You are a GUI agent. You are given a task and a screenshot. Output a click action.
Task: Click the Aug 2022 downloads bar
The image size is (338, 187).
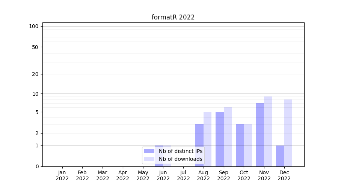click(x=207, y=139)
